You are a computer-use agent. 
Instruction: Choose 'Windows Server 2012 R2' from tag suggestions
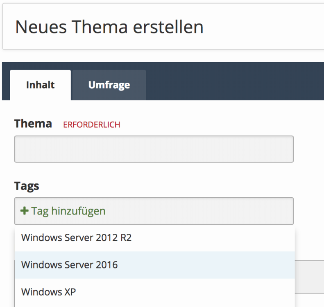[76, 237]
